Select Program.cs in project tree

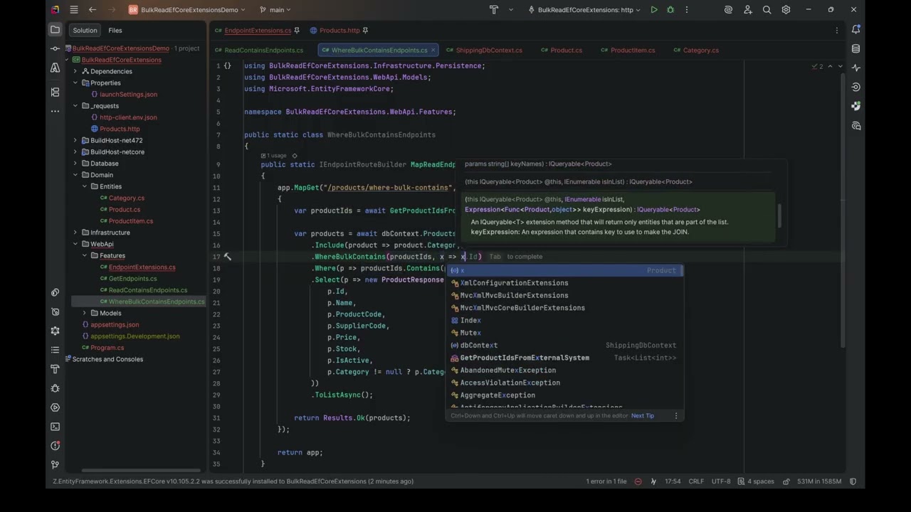pyautogui.click(x=107, y=348)
